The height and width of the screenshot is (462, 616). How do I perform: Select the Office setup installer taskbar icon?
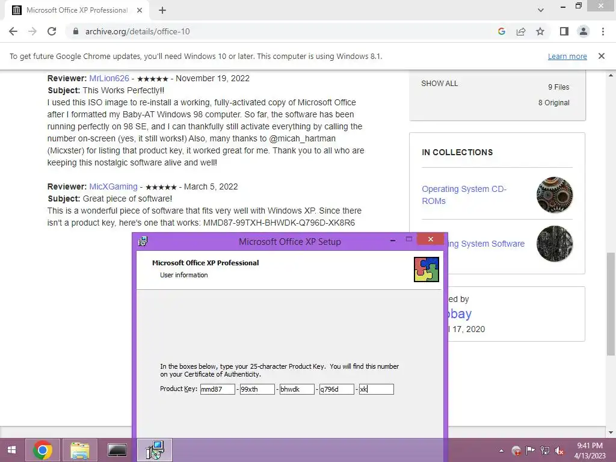pyautogui.click(x=155, y=450)
